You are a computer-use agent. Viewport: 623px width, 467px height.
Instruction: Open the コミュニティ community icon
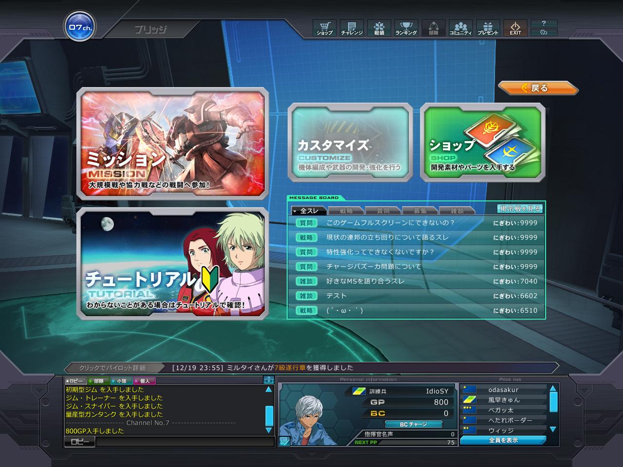click(x=460, y=28)
